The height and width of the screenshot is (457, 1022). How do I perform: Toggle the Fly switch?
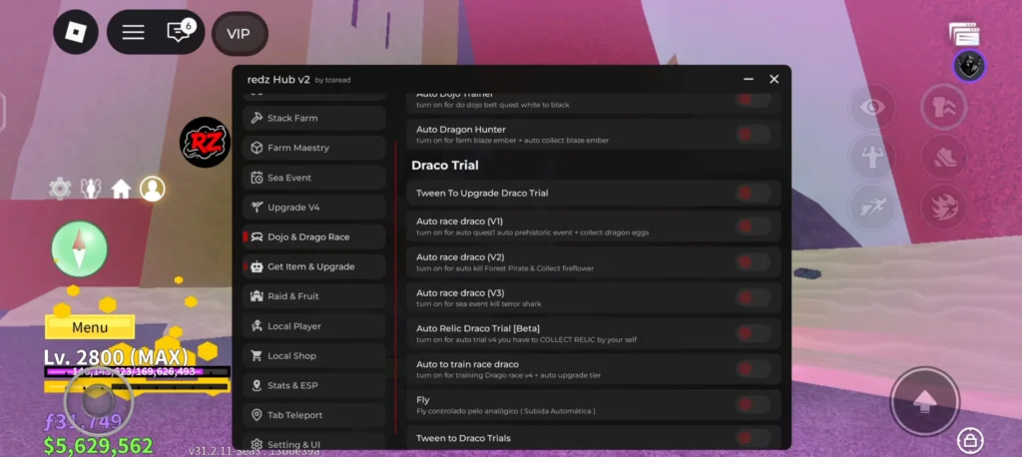(753, 405)
